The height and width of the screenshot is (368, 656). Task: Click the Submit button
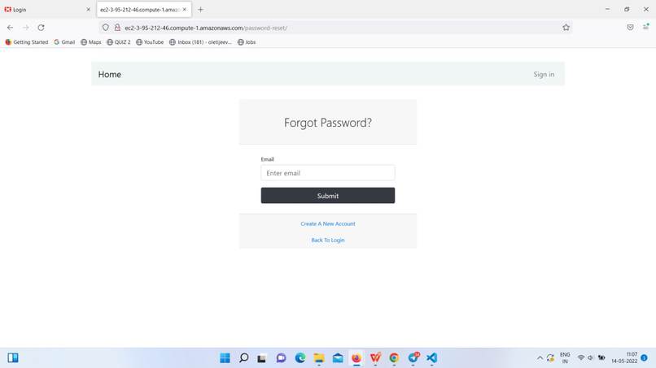coord(327,196)
